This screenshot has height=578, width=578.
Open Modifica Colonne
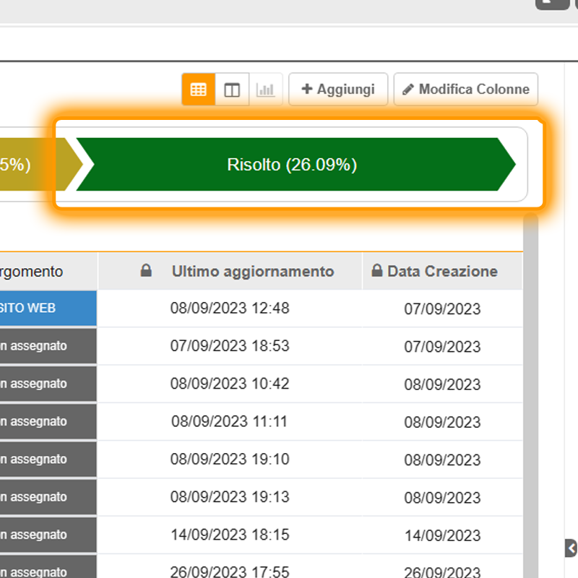click(x=465, y=90)
